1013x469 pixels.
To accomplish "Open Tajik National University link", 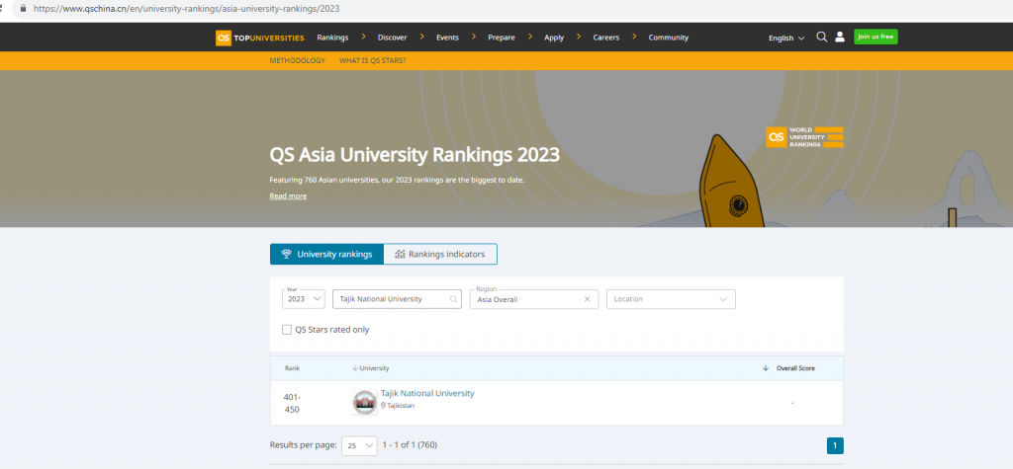I will tap(427, 394).
